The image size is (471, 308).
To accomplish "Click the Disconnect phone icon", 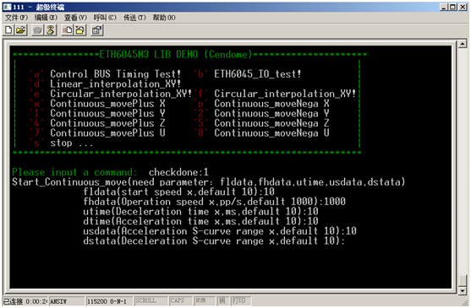I will pyautogui.click(x=51, y=30).
